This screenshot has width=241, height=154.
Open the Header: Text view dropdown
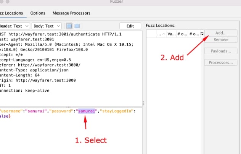(x=15, y=26)
